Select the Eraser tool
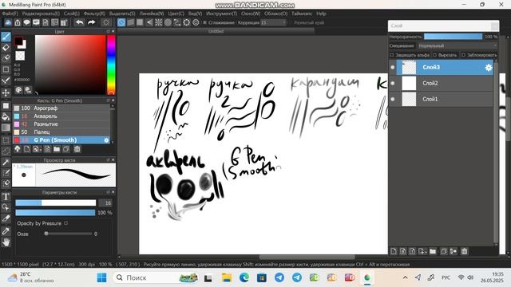The height and width of the screenshot is (287, 511). (6, 48)
